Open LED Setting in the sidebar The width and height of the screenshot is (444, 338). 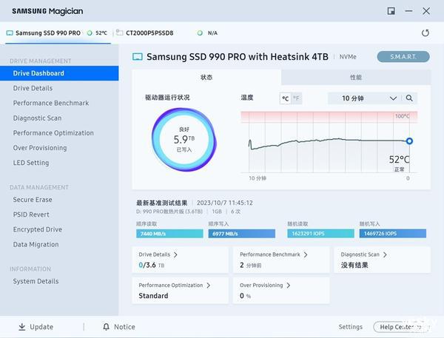[x=31, y=163]
